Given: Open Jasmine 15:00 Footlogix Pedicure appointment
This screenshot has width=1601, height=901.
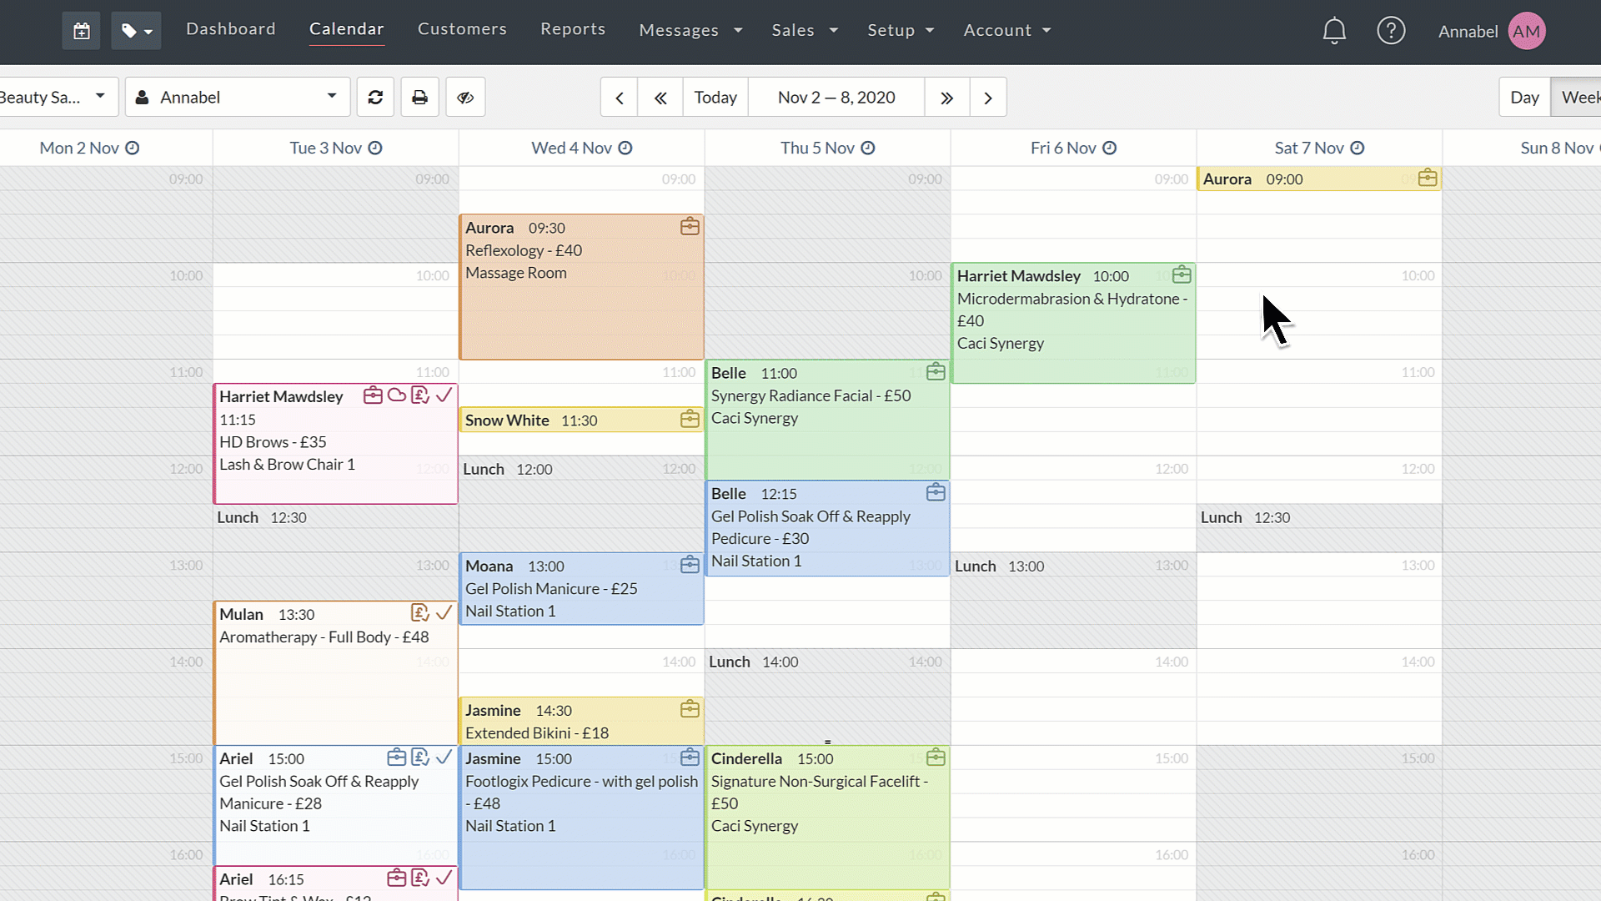Looking at the screenshot, I should (581, 818).
